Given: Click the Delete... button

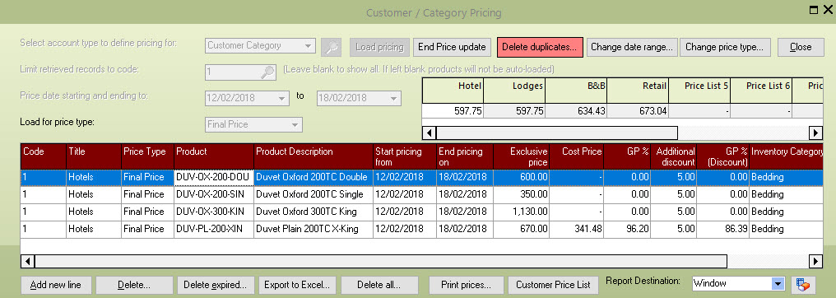Looking at the screenshot, I should (134, 285).
